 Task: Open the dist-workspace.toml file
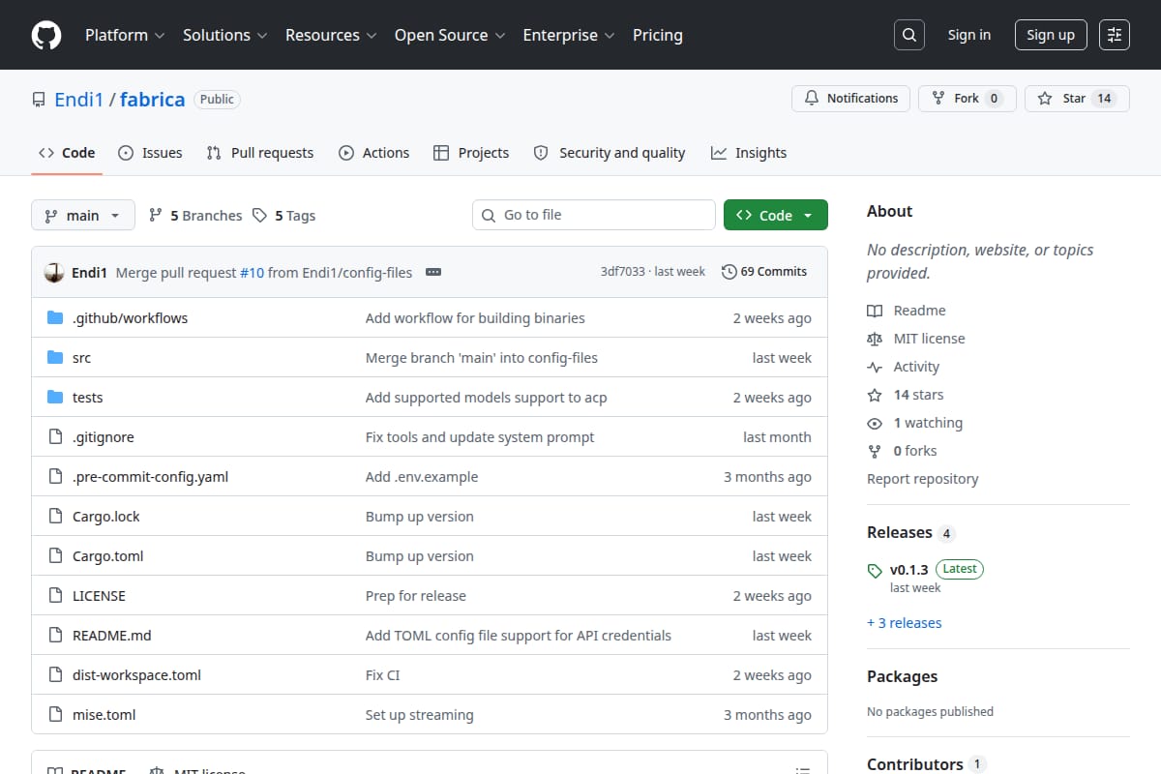(x=136, y=675)
